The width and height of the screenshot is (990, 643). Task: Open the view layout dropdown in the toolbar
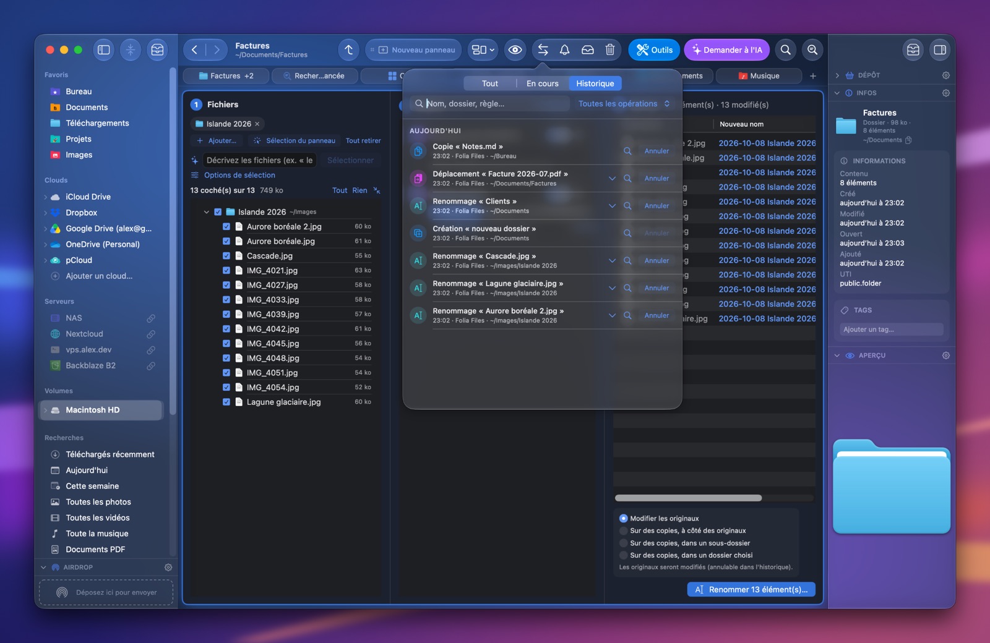[483, 50]
